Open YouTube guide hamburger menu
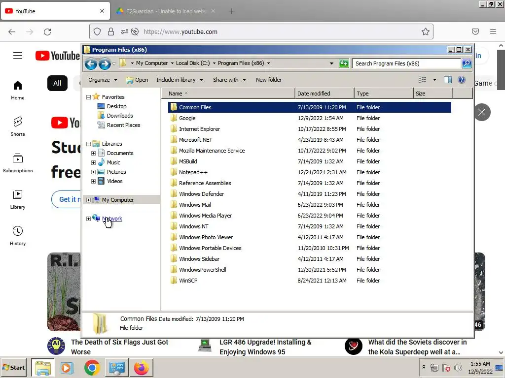Screen dimensions: 505x378 pos(18,56)
